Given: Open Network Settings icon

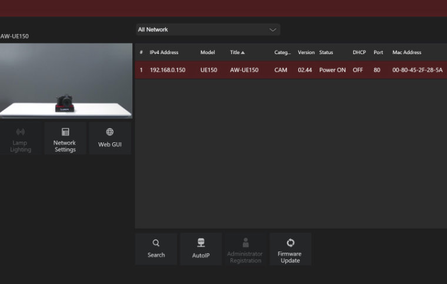Looking at the screenshot, I should click(x=65, y=132).
